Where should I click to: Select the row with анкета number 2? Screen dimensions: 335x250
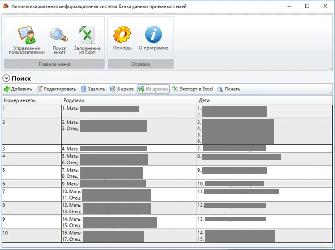[x=167, y=132]
